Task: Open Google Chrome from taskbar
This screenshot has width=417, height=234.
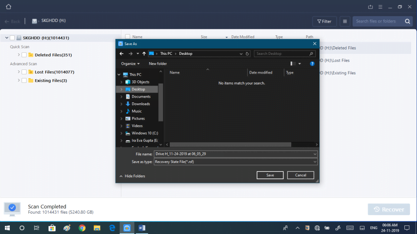Action: click(82, 228)
